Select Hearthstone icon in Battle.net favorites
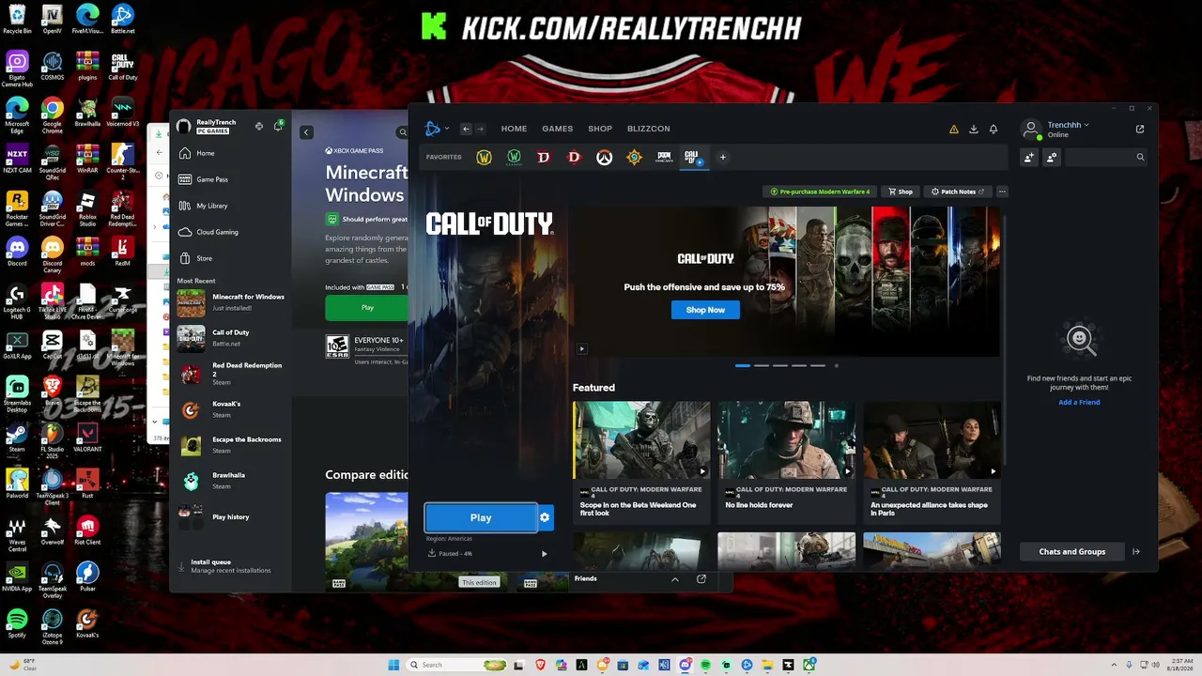 (634, 158)
